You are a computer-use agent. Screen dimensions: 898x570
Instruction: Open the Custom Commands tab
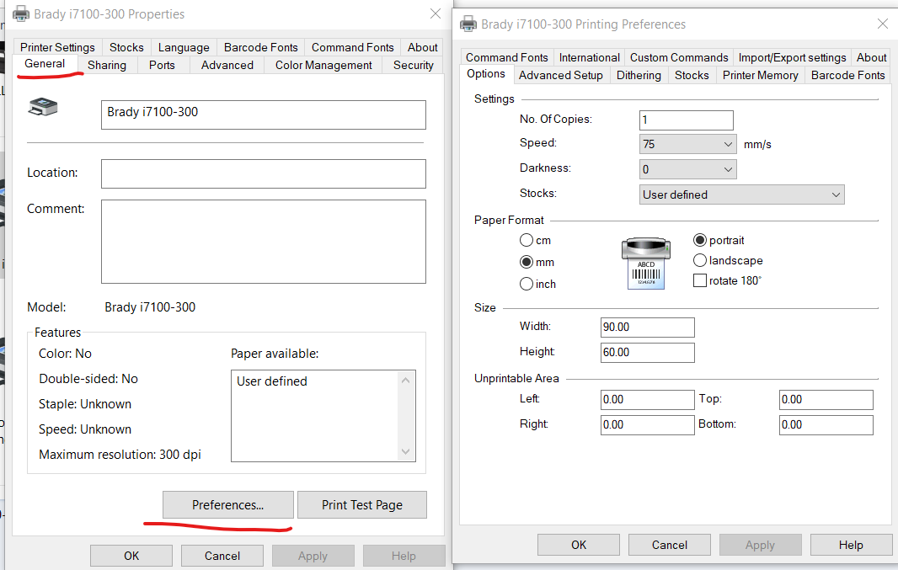(679, 57)
